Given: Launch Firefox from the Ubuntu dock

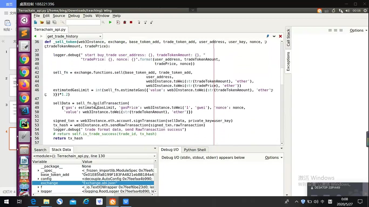Looking at the screenshot, I should (x=24, y=85).
